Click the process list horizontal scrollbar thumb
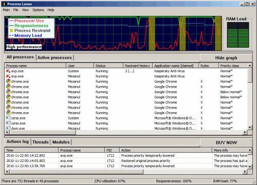This screenshot has height=185, width=257. pyautogui.click(x=42, y=132)
